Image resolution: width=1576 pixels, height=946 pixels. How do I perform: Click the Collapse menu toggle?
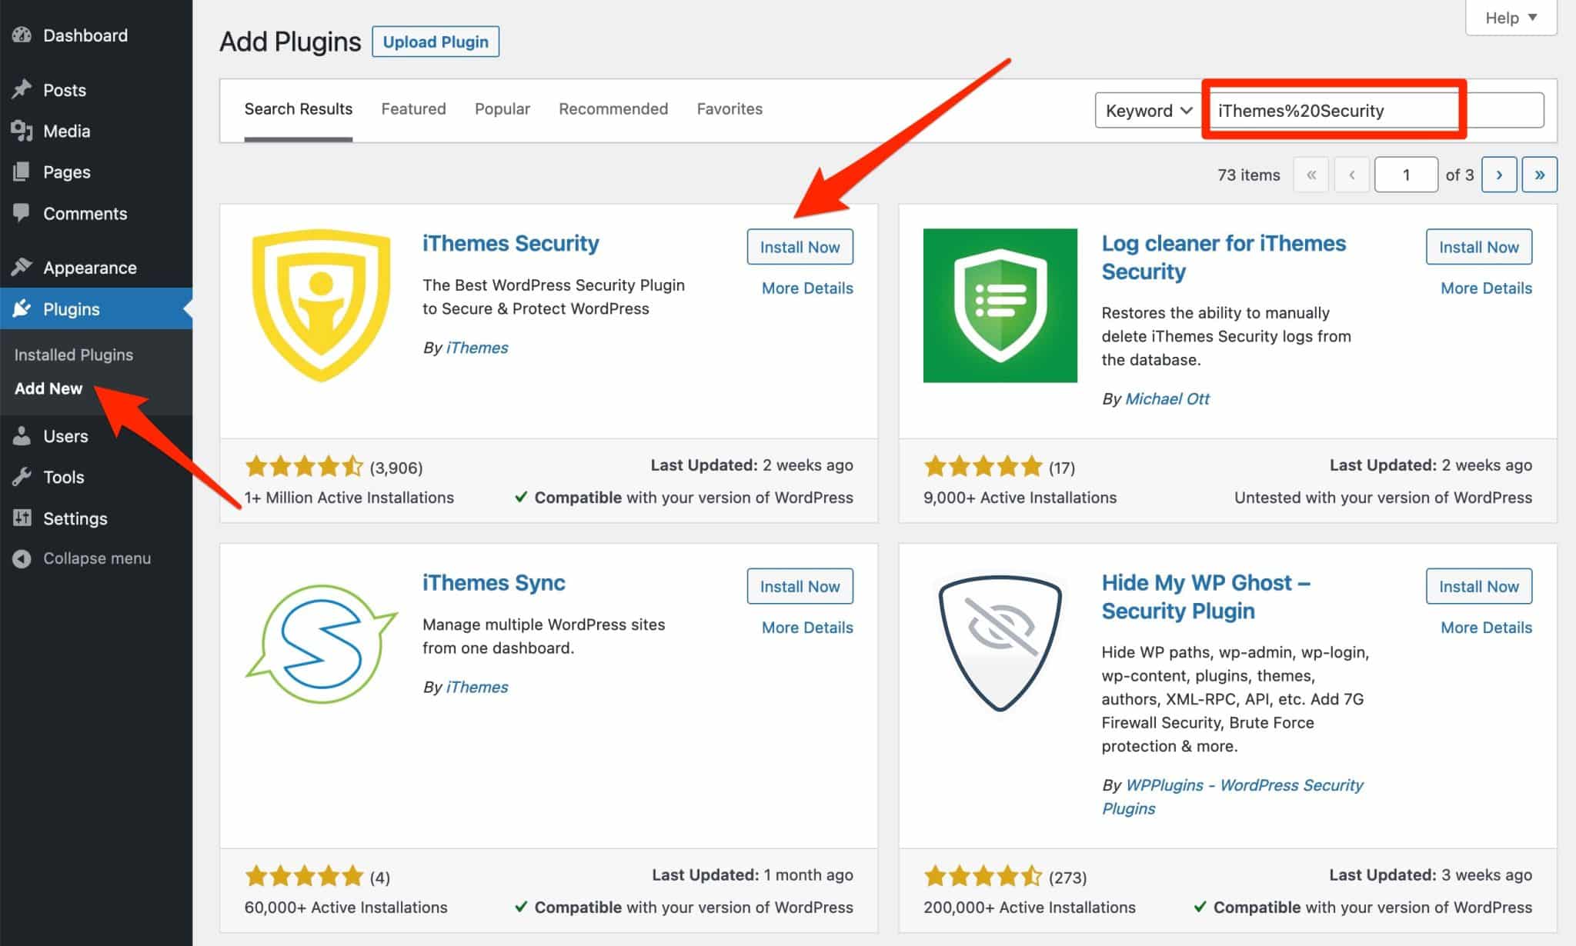pyautogui.click(x=85, y=558)
